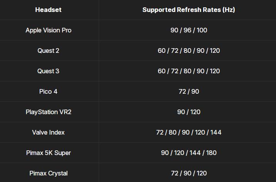276x182 pixels.
Task: Click the 90 / 120 / 144 / 180 cell
Action: (188, 153)
